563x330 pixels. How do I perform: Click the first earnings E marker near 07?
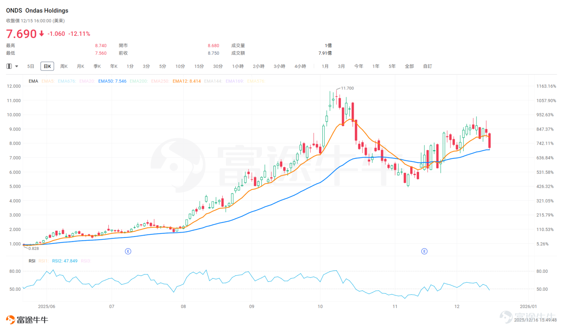coord(128,251)
